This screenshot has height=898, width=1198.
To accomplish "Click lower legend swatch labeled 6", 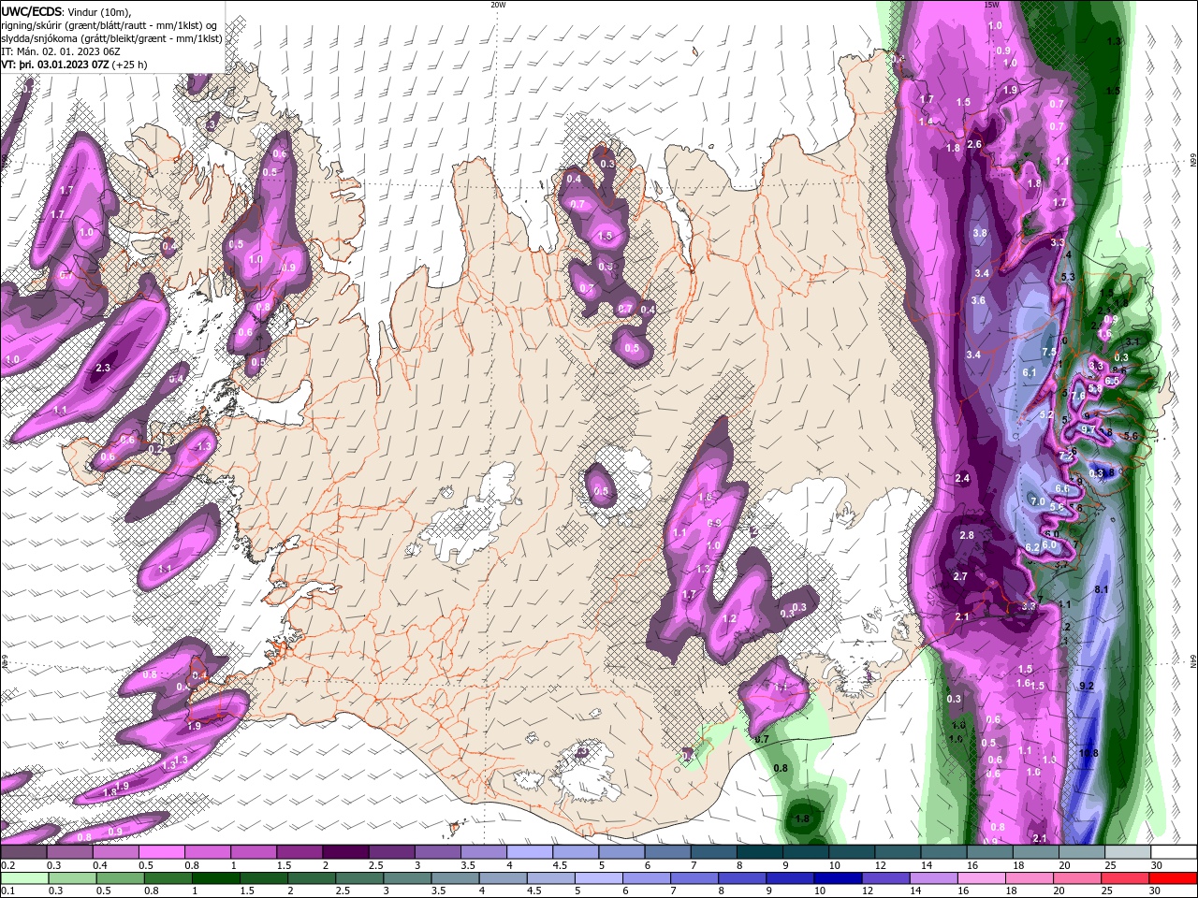I will 646,878.
